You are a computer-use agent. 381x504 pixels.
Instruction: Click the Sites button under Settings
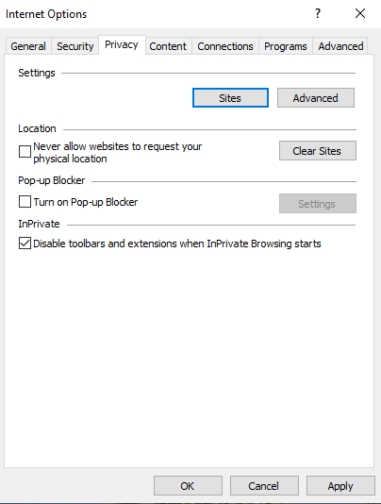(x=230, y=98)
